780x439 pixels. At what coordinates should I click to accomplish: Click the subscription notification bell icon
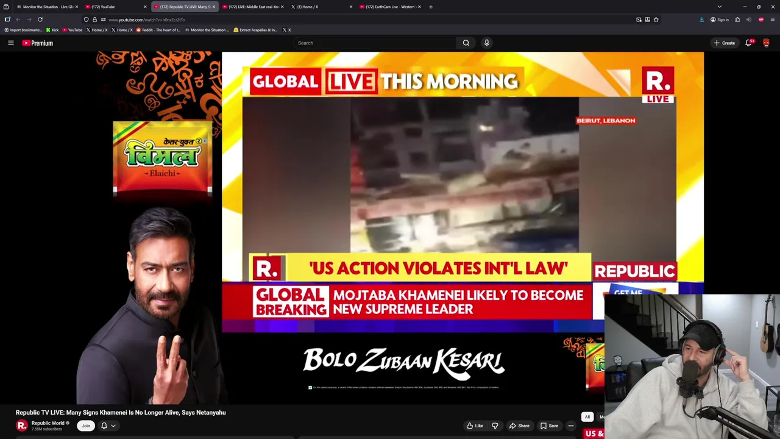coord(104,426)
